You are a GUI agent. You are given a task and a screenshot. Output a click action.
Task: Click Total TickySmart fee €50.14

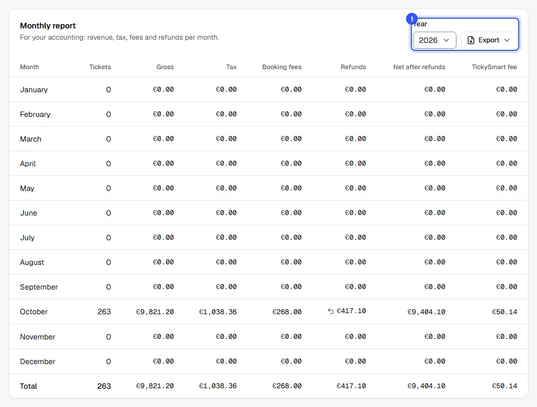pos(504,386)
